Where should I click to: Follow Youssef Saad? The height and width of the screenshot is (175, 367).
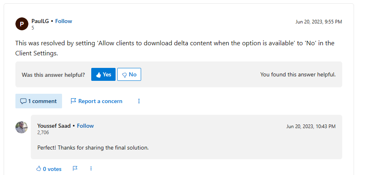pyautogui.click(x=86, y=126)
